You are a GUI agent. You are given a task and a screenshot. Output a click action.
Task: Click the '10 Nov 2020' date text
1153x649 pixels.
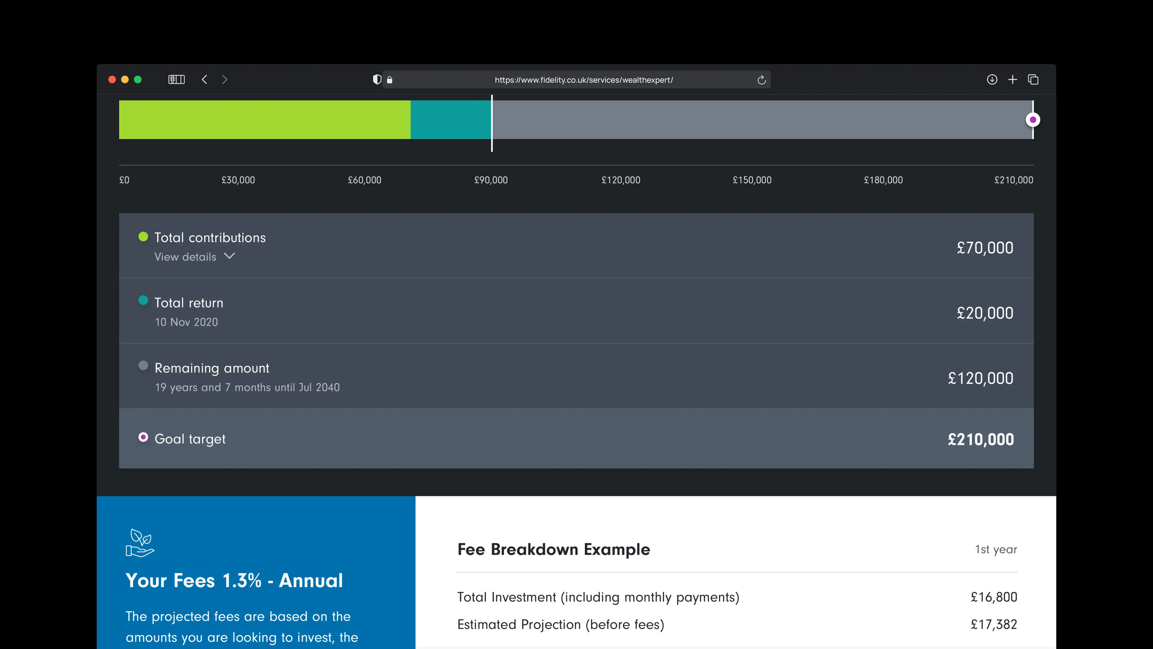186,322
